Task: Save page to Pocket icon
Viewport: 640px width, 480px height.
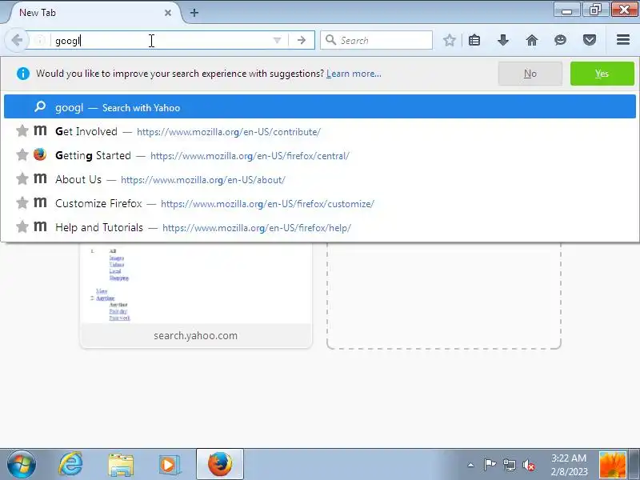Action: point(589,40)
